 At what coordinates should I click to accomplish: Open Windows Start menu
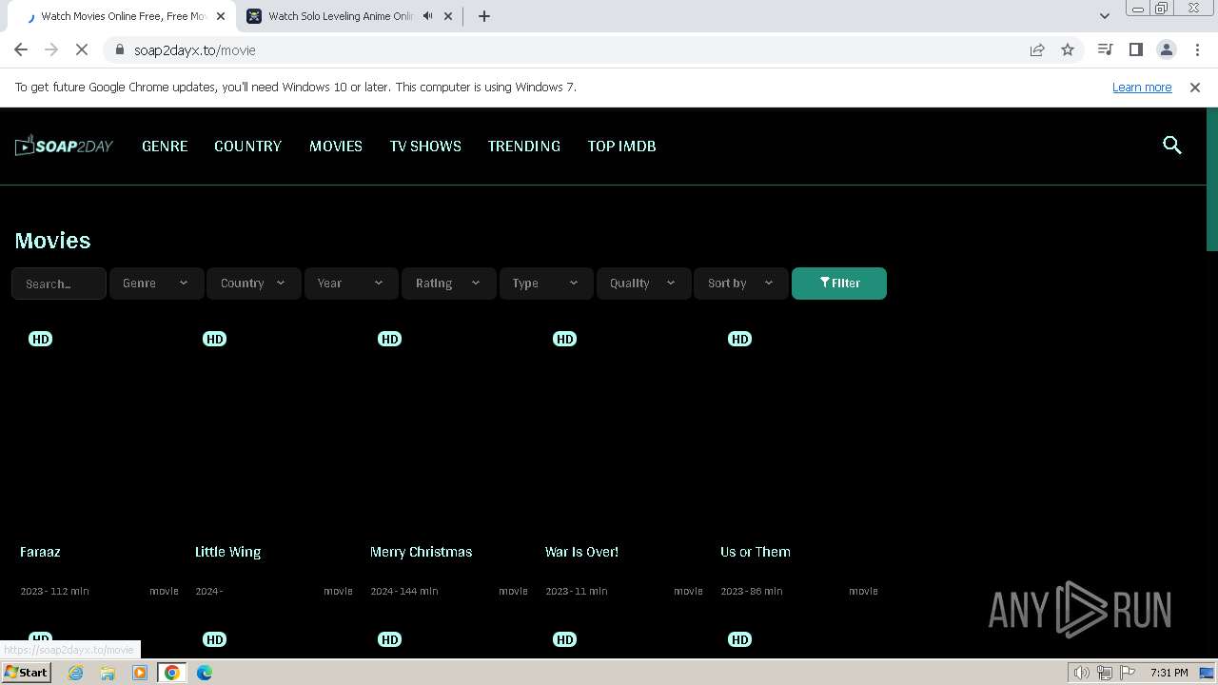tap(26, 673)
